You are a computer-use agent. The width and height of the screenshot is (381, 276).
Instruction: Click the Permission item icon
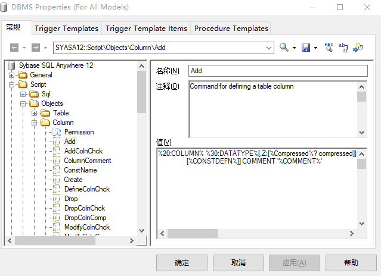pos(57,132)
